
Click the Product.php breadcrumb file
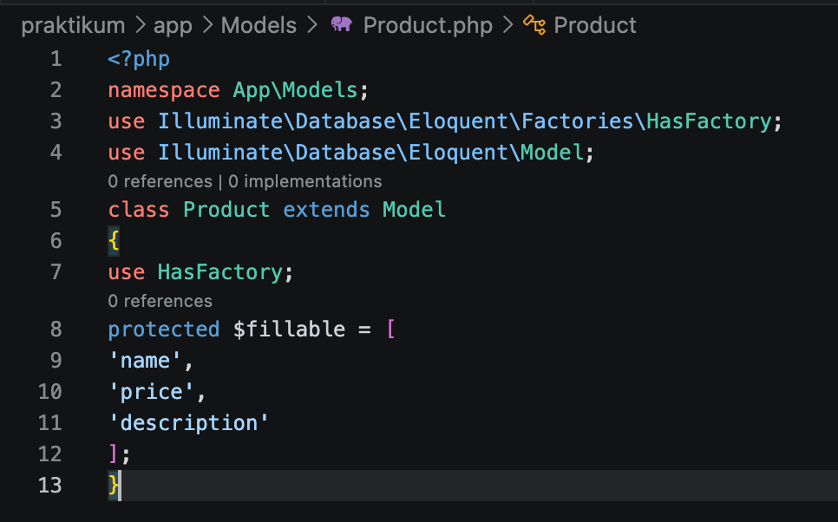point(428,26)
